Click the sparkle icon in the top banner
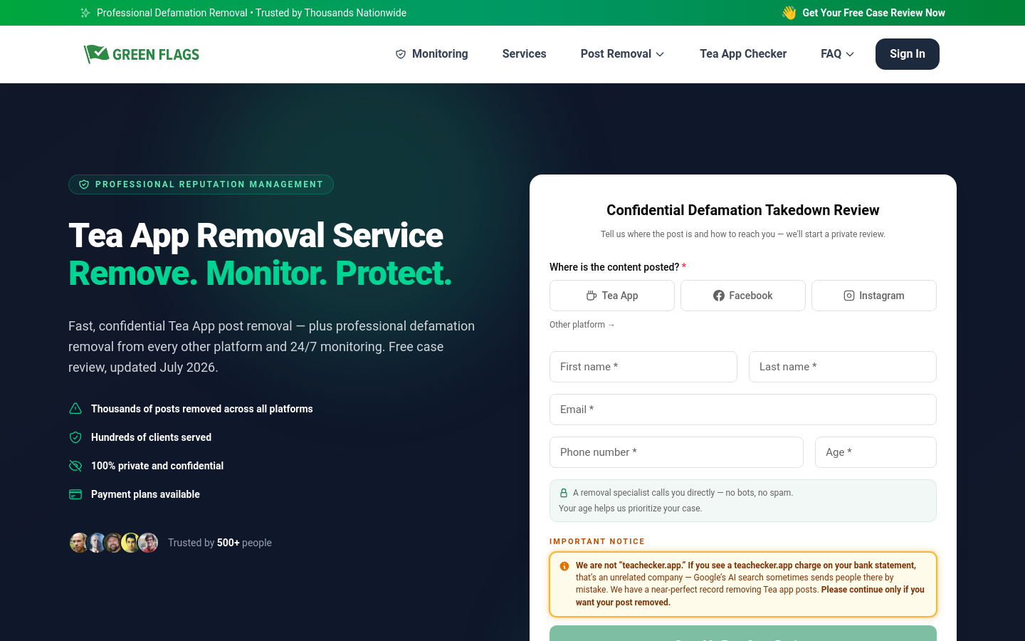The height and width of the screenshot is (641, 1025). [x=85, y=13]
